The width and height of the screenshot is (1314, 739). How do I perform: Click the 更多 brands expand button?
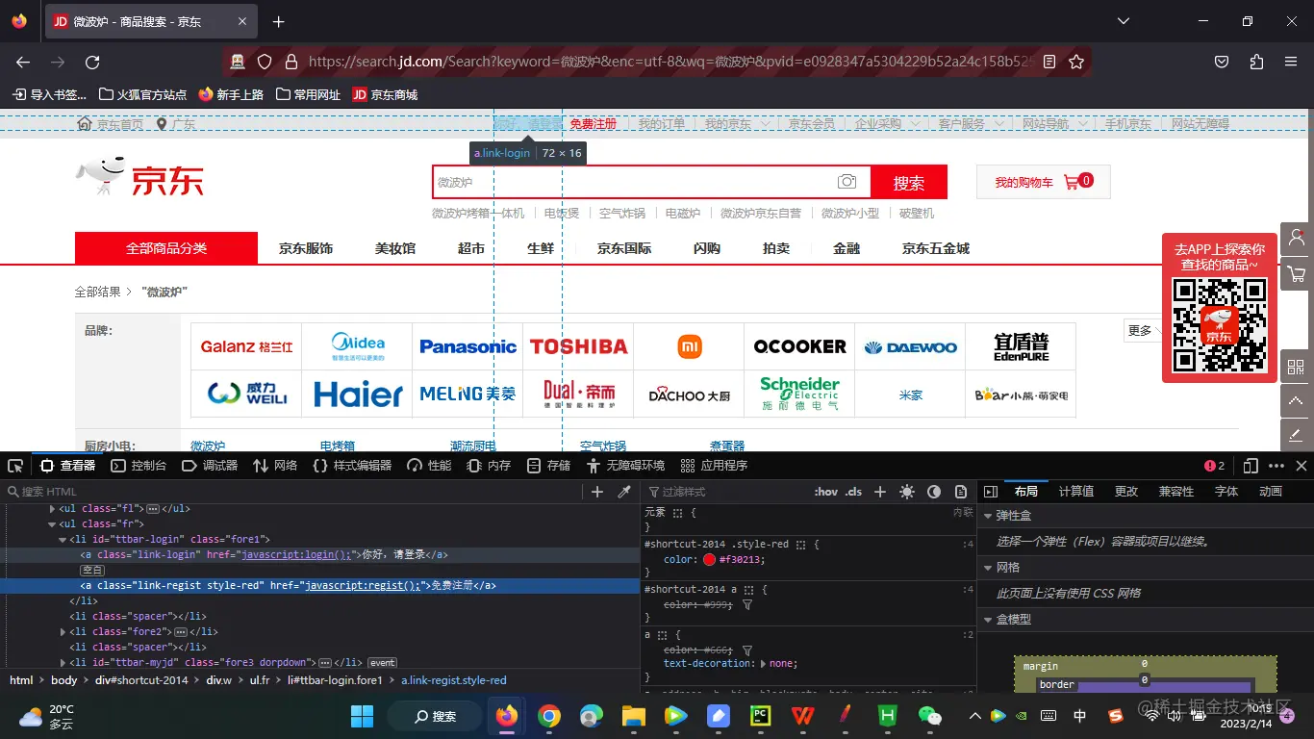click(1144, 331)
